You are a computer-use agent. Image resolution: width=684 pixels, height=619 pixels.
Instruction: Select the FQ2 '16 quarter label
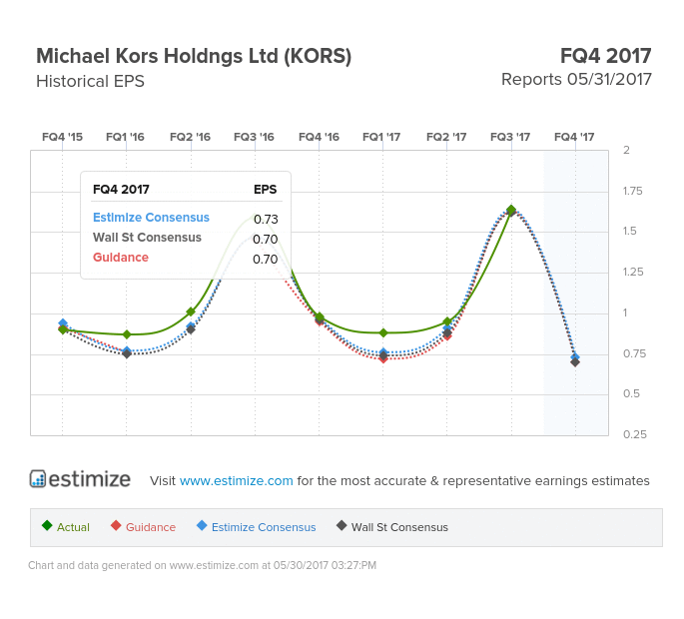190,137
